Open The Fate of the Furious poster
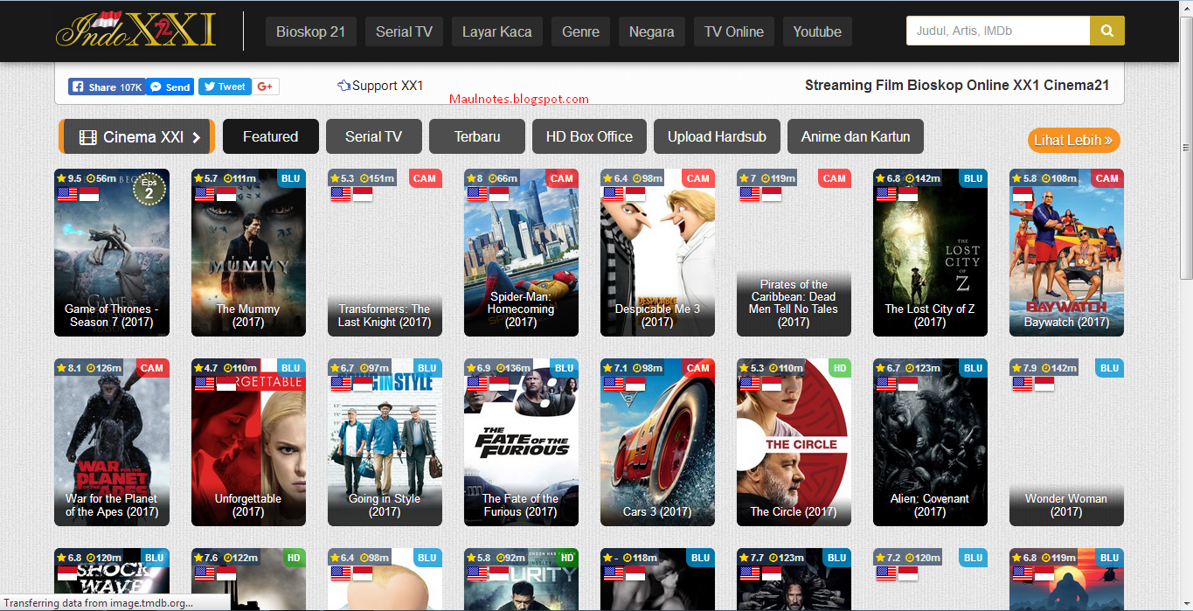The height and width of the screenshot is (611, 1193). point(521,442)
